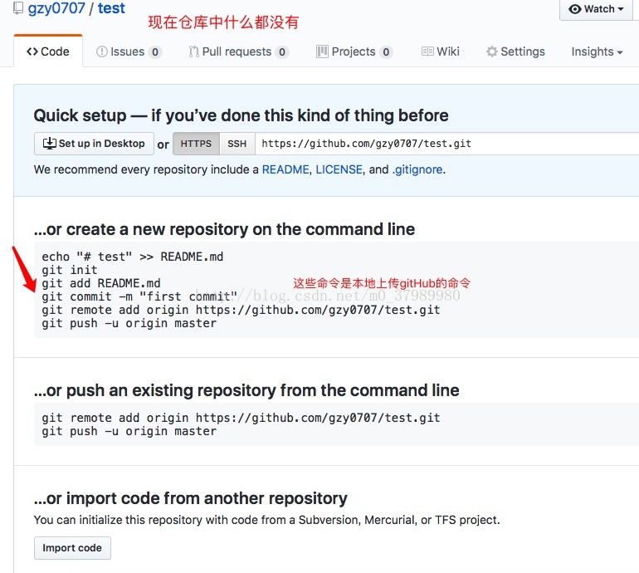Click the desktop download icon
Image resolution: width=639 pixels, height=573 pixels.
[50, 143]
